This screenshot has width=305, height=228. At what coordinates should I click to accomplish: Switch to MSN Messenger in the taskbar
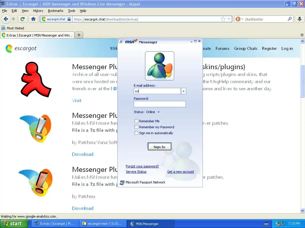[x=150, y=224]
